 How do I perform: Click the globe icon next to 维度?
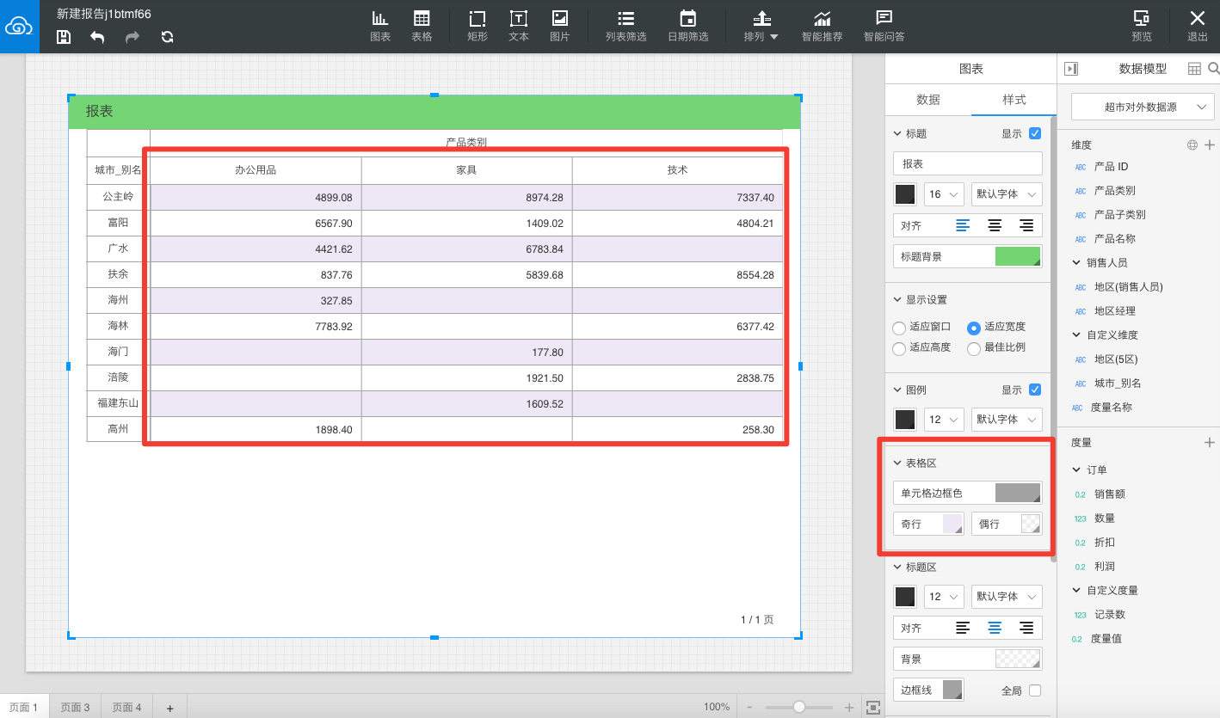click(x=1192, y=145)
